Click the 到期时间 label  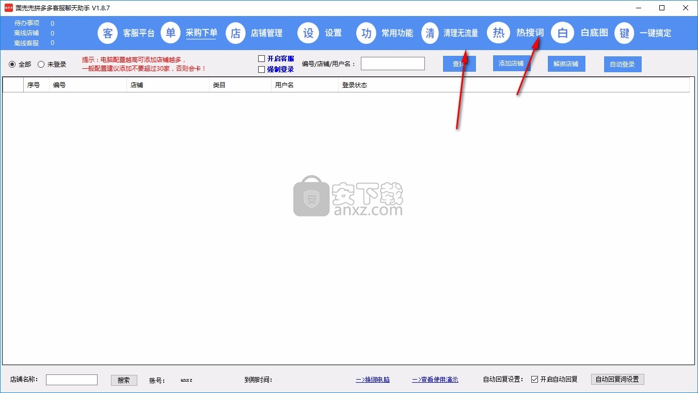coord(258,380)
